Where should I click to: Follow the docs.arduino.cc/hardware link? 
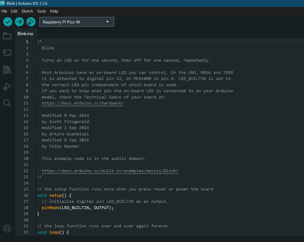tap(83, 103)
